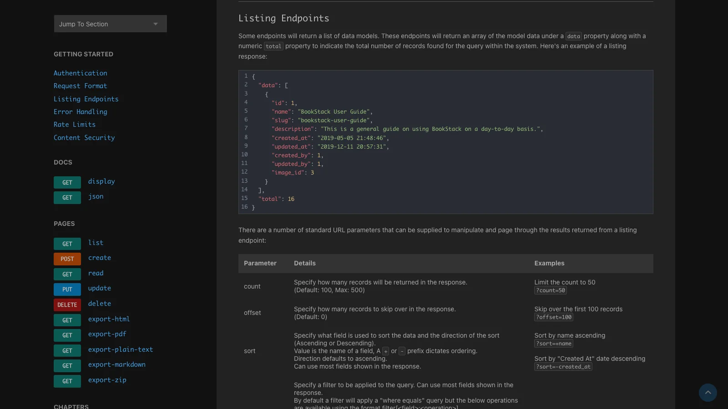The width and height of the screenshot is (728, 409).
Task: Open Content Security link
Action: 84,138
